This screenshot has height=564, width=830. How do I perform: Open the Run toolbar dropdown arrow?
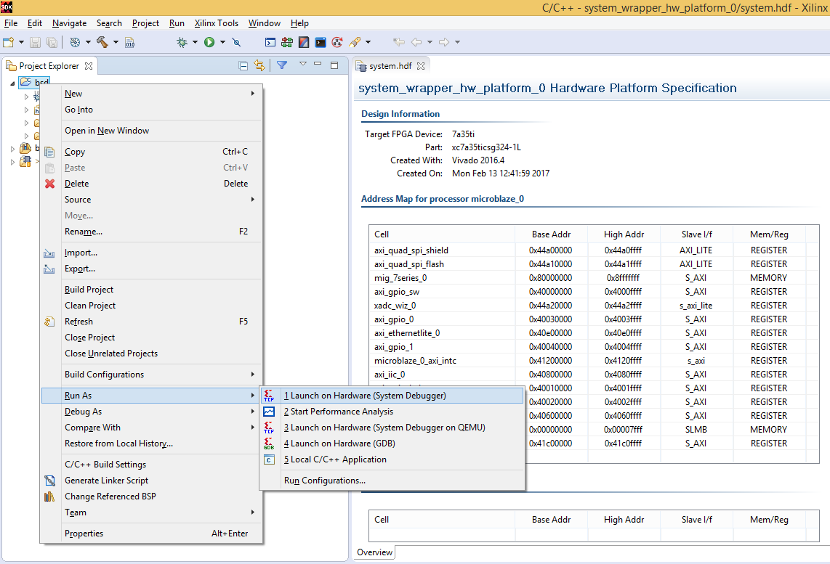pyautogui.click(x=223, y=42)
